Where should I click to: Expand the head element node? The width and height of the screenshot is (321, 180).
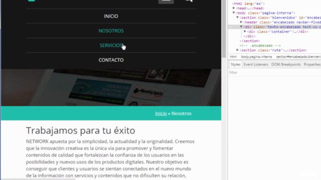pos(234,8)
